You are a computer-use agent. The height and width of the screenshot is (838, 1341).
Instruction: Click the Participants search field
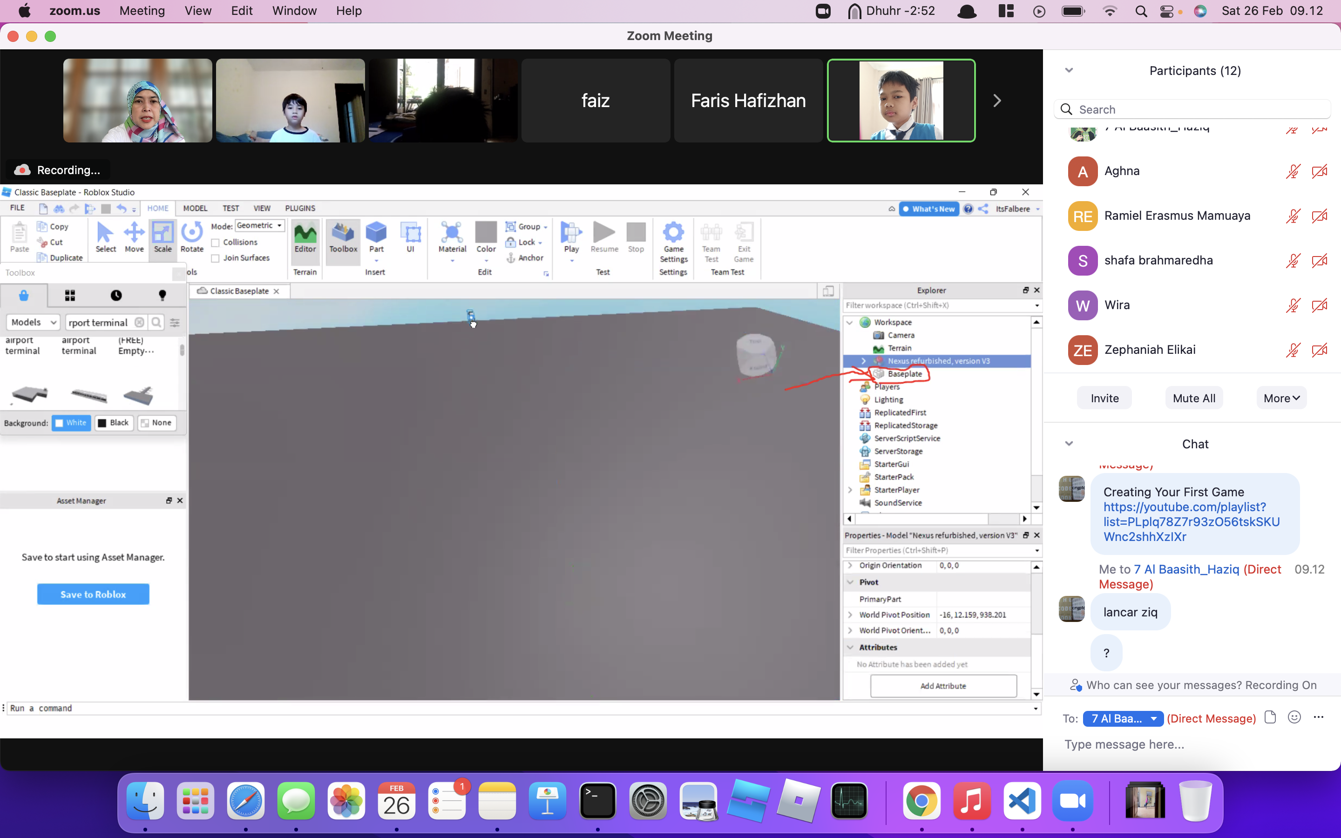tap(1192, 109)
